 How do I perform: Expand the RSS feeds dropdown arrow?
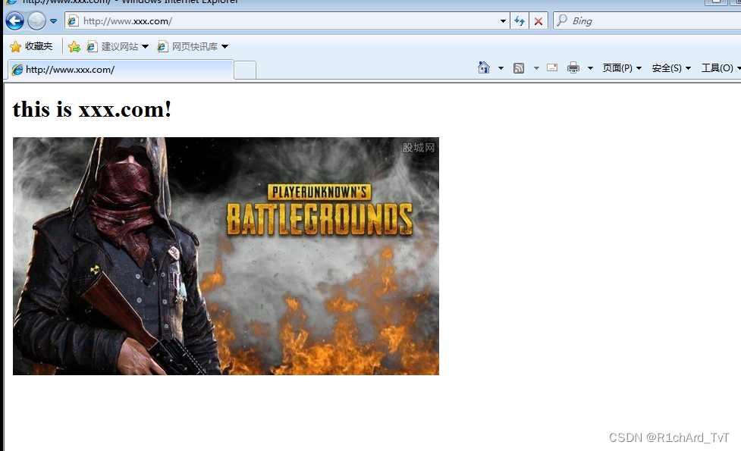coord(536,68)
